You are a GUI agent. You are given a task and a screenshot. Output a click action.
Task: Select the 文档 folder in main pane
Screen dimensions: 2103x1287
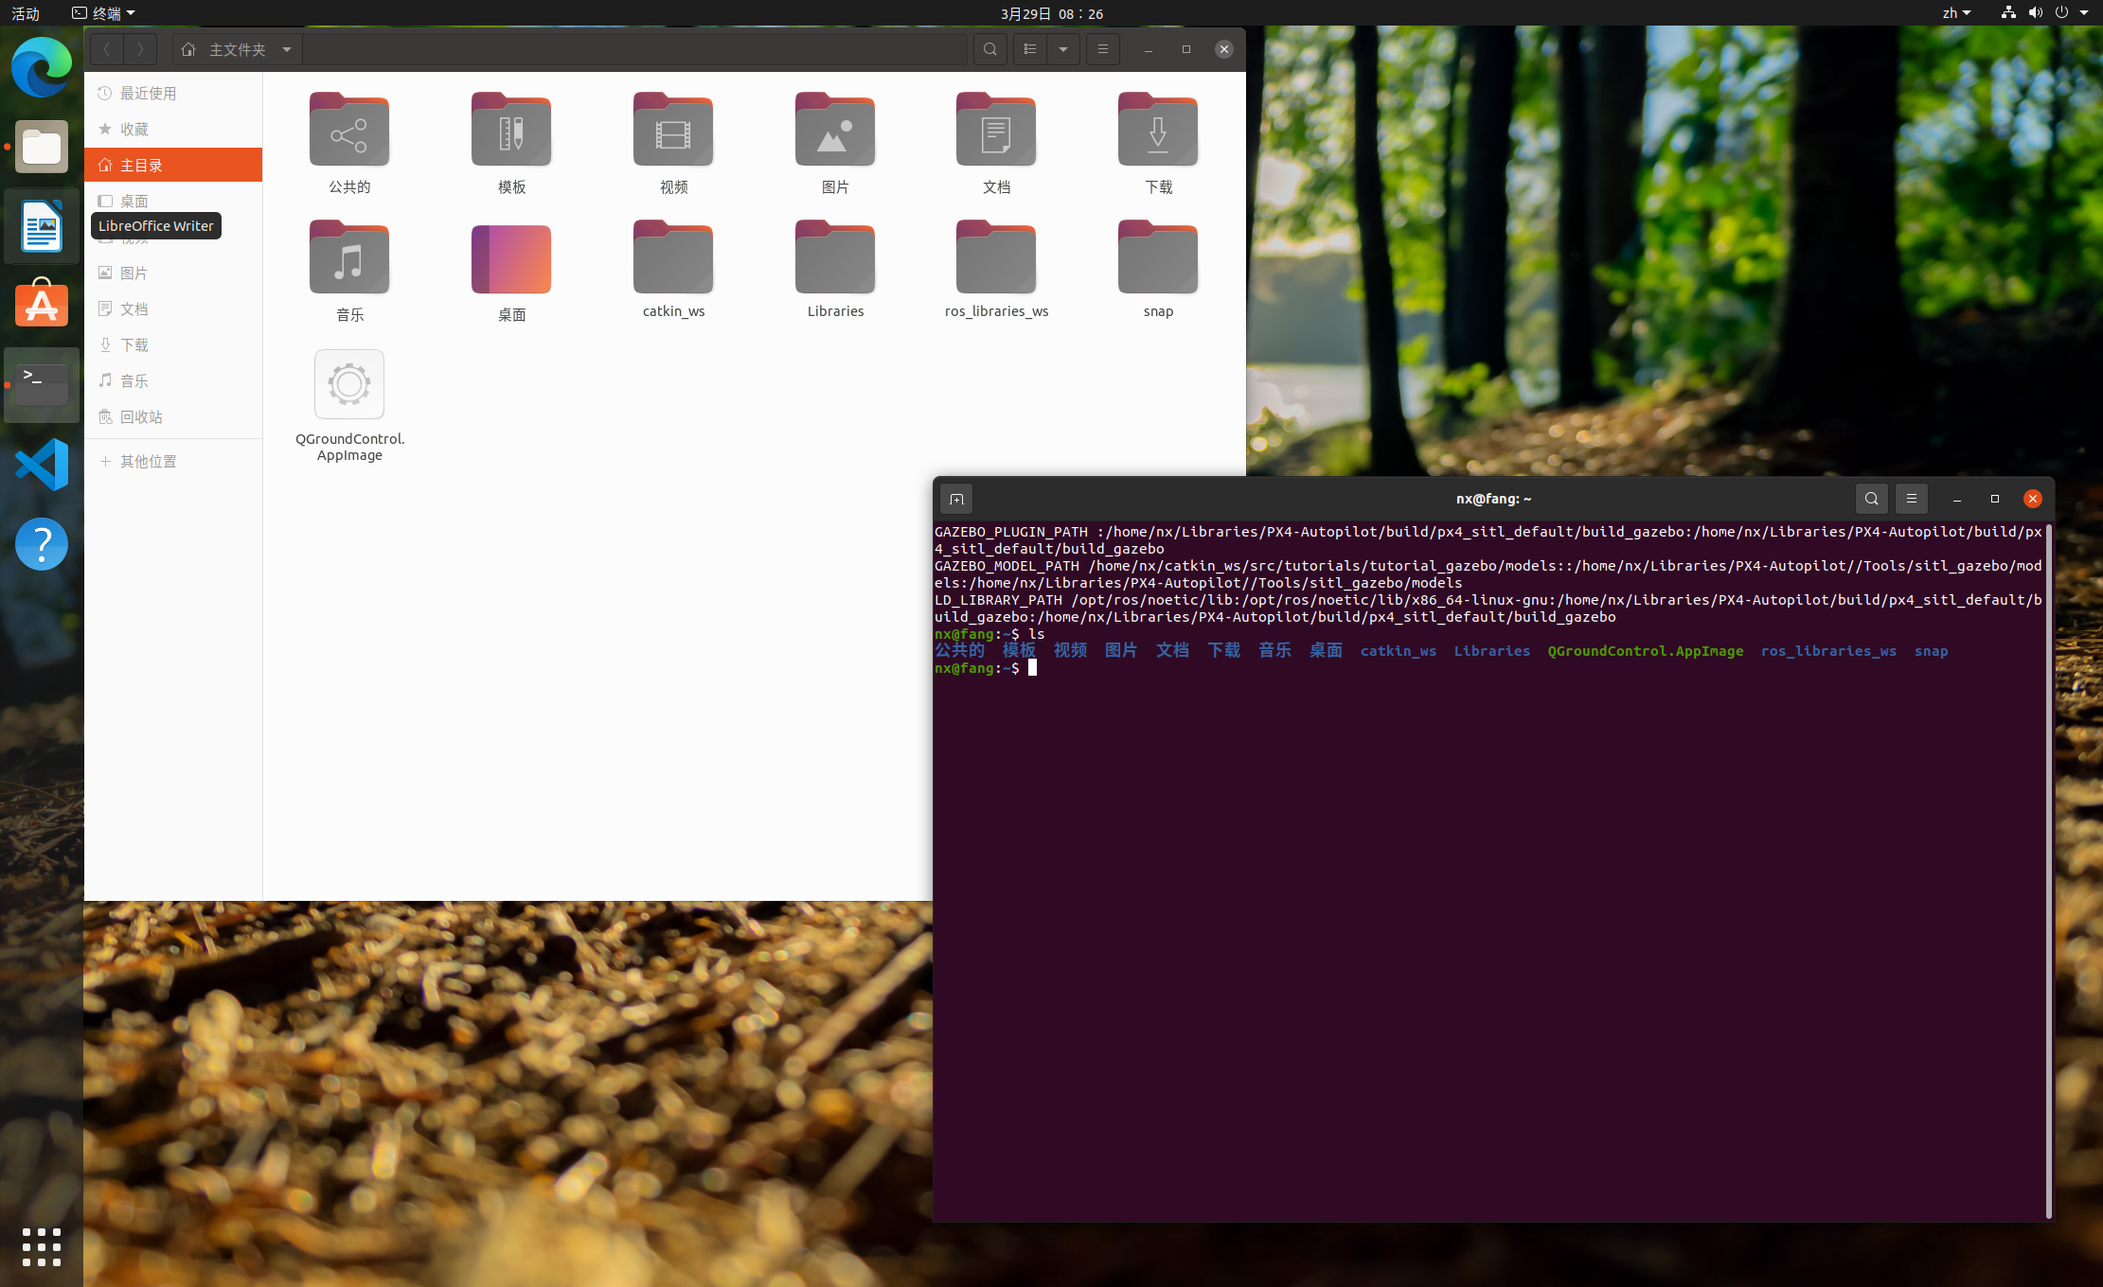coord(996,143)
